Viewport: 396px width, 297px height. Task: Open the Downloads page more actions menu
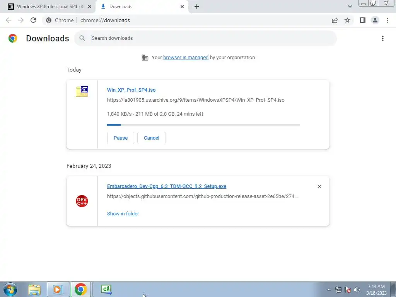pos(383,38)
